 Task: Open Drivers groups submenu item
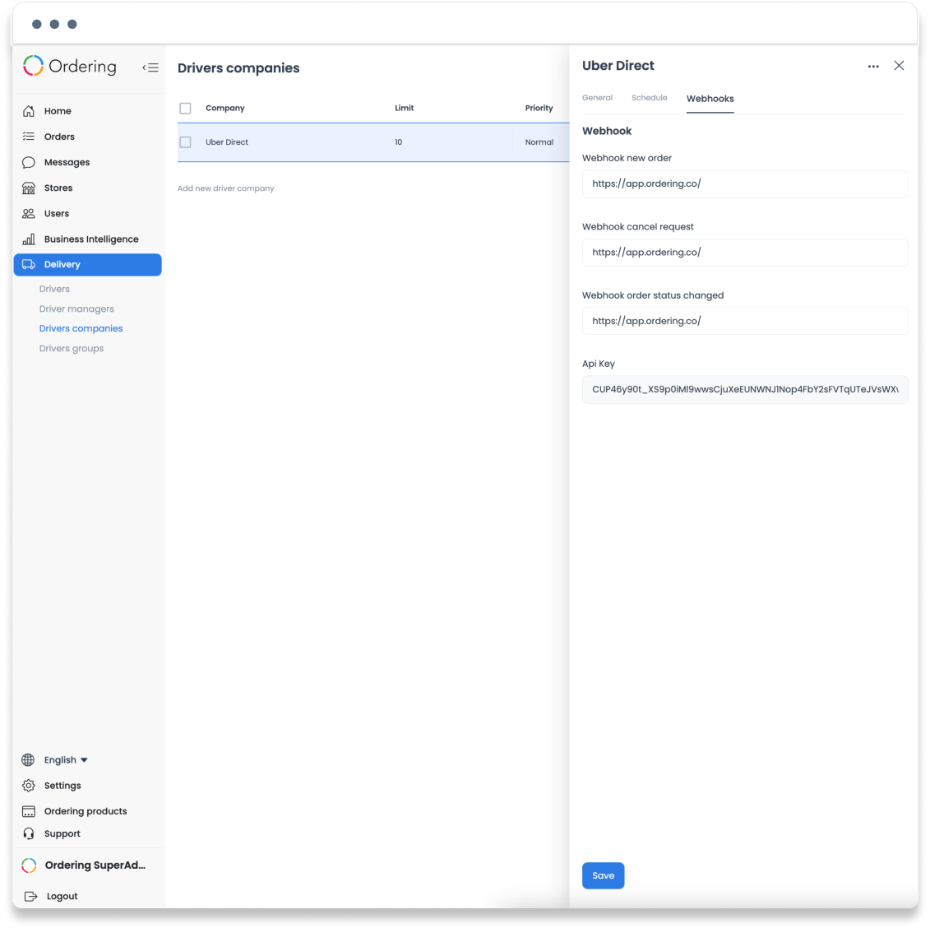pyautogui.click(x=72, y=348)
